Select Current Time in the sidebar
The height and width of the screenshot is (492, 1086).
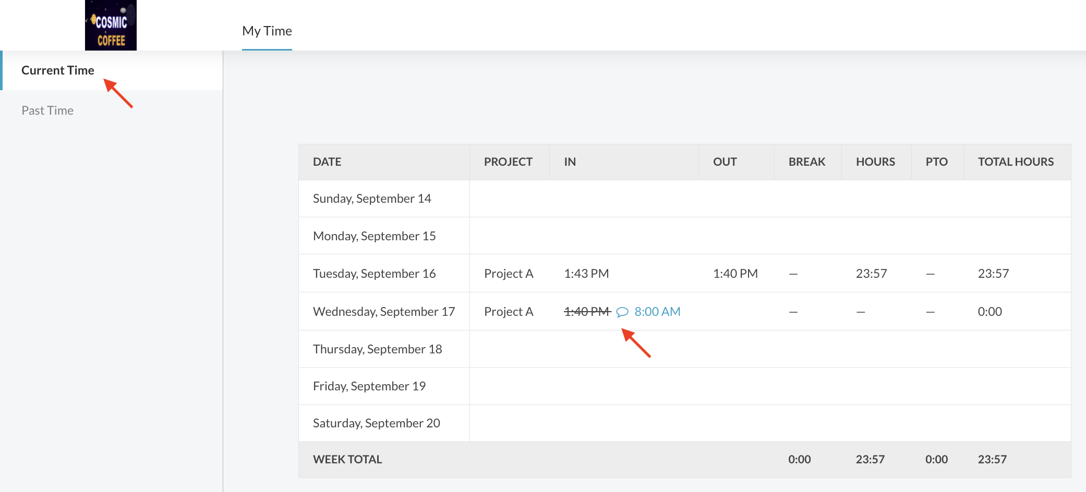tap(58, 70)
